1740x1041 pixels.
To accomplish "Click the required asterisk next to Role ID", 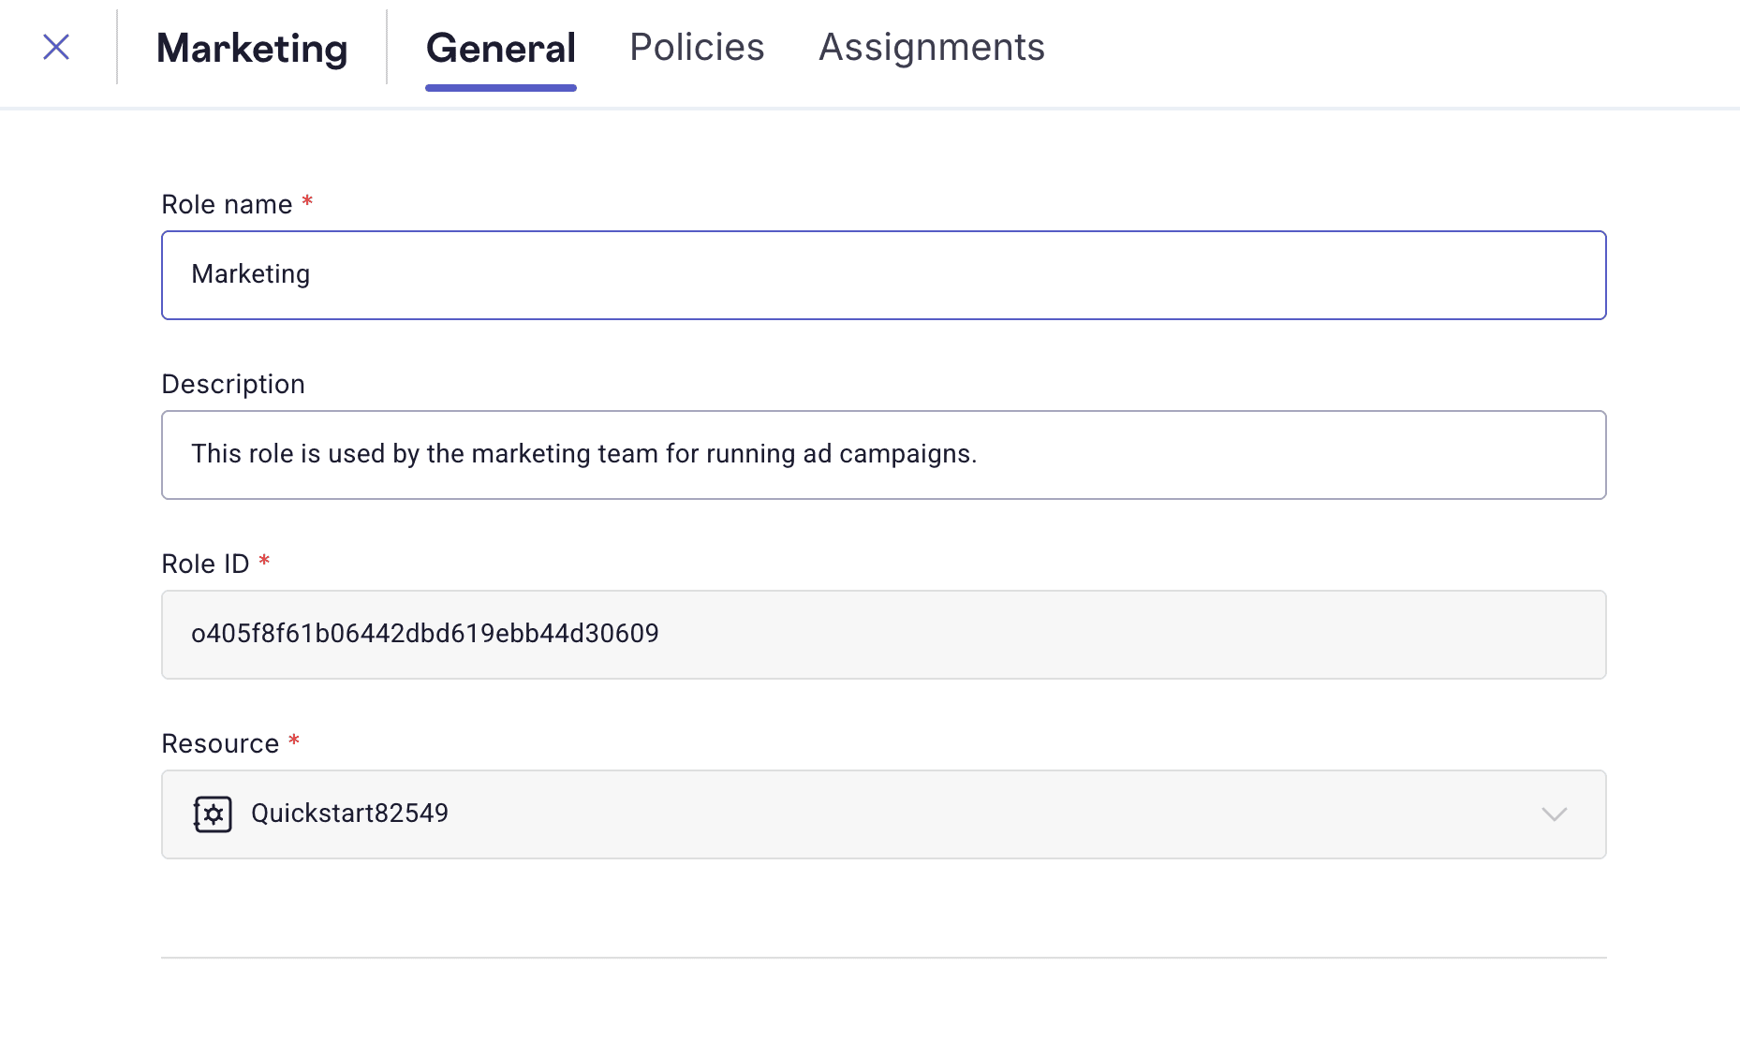I will click(x=264, y=562).
